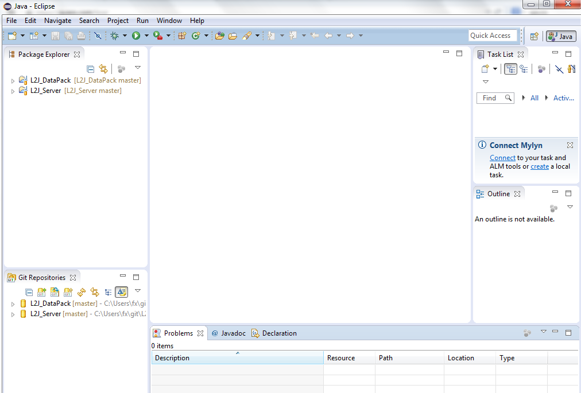Viewport: 581px width, 393px height.
Task: Expand L2J_DataPack repository in Git Repositories
Action: click(x=13, y=304)
